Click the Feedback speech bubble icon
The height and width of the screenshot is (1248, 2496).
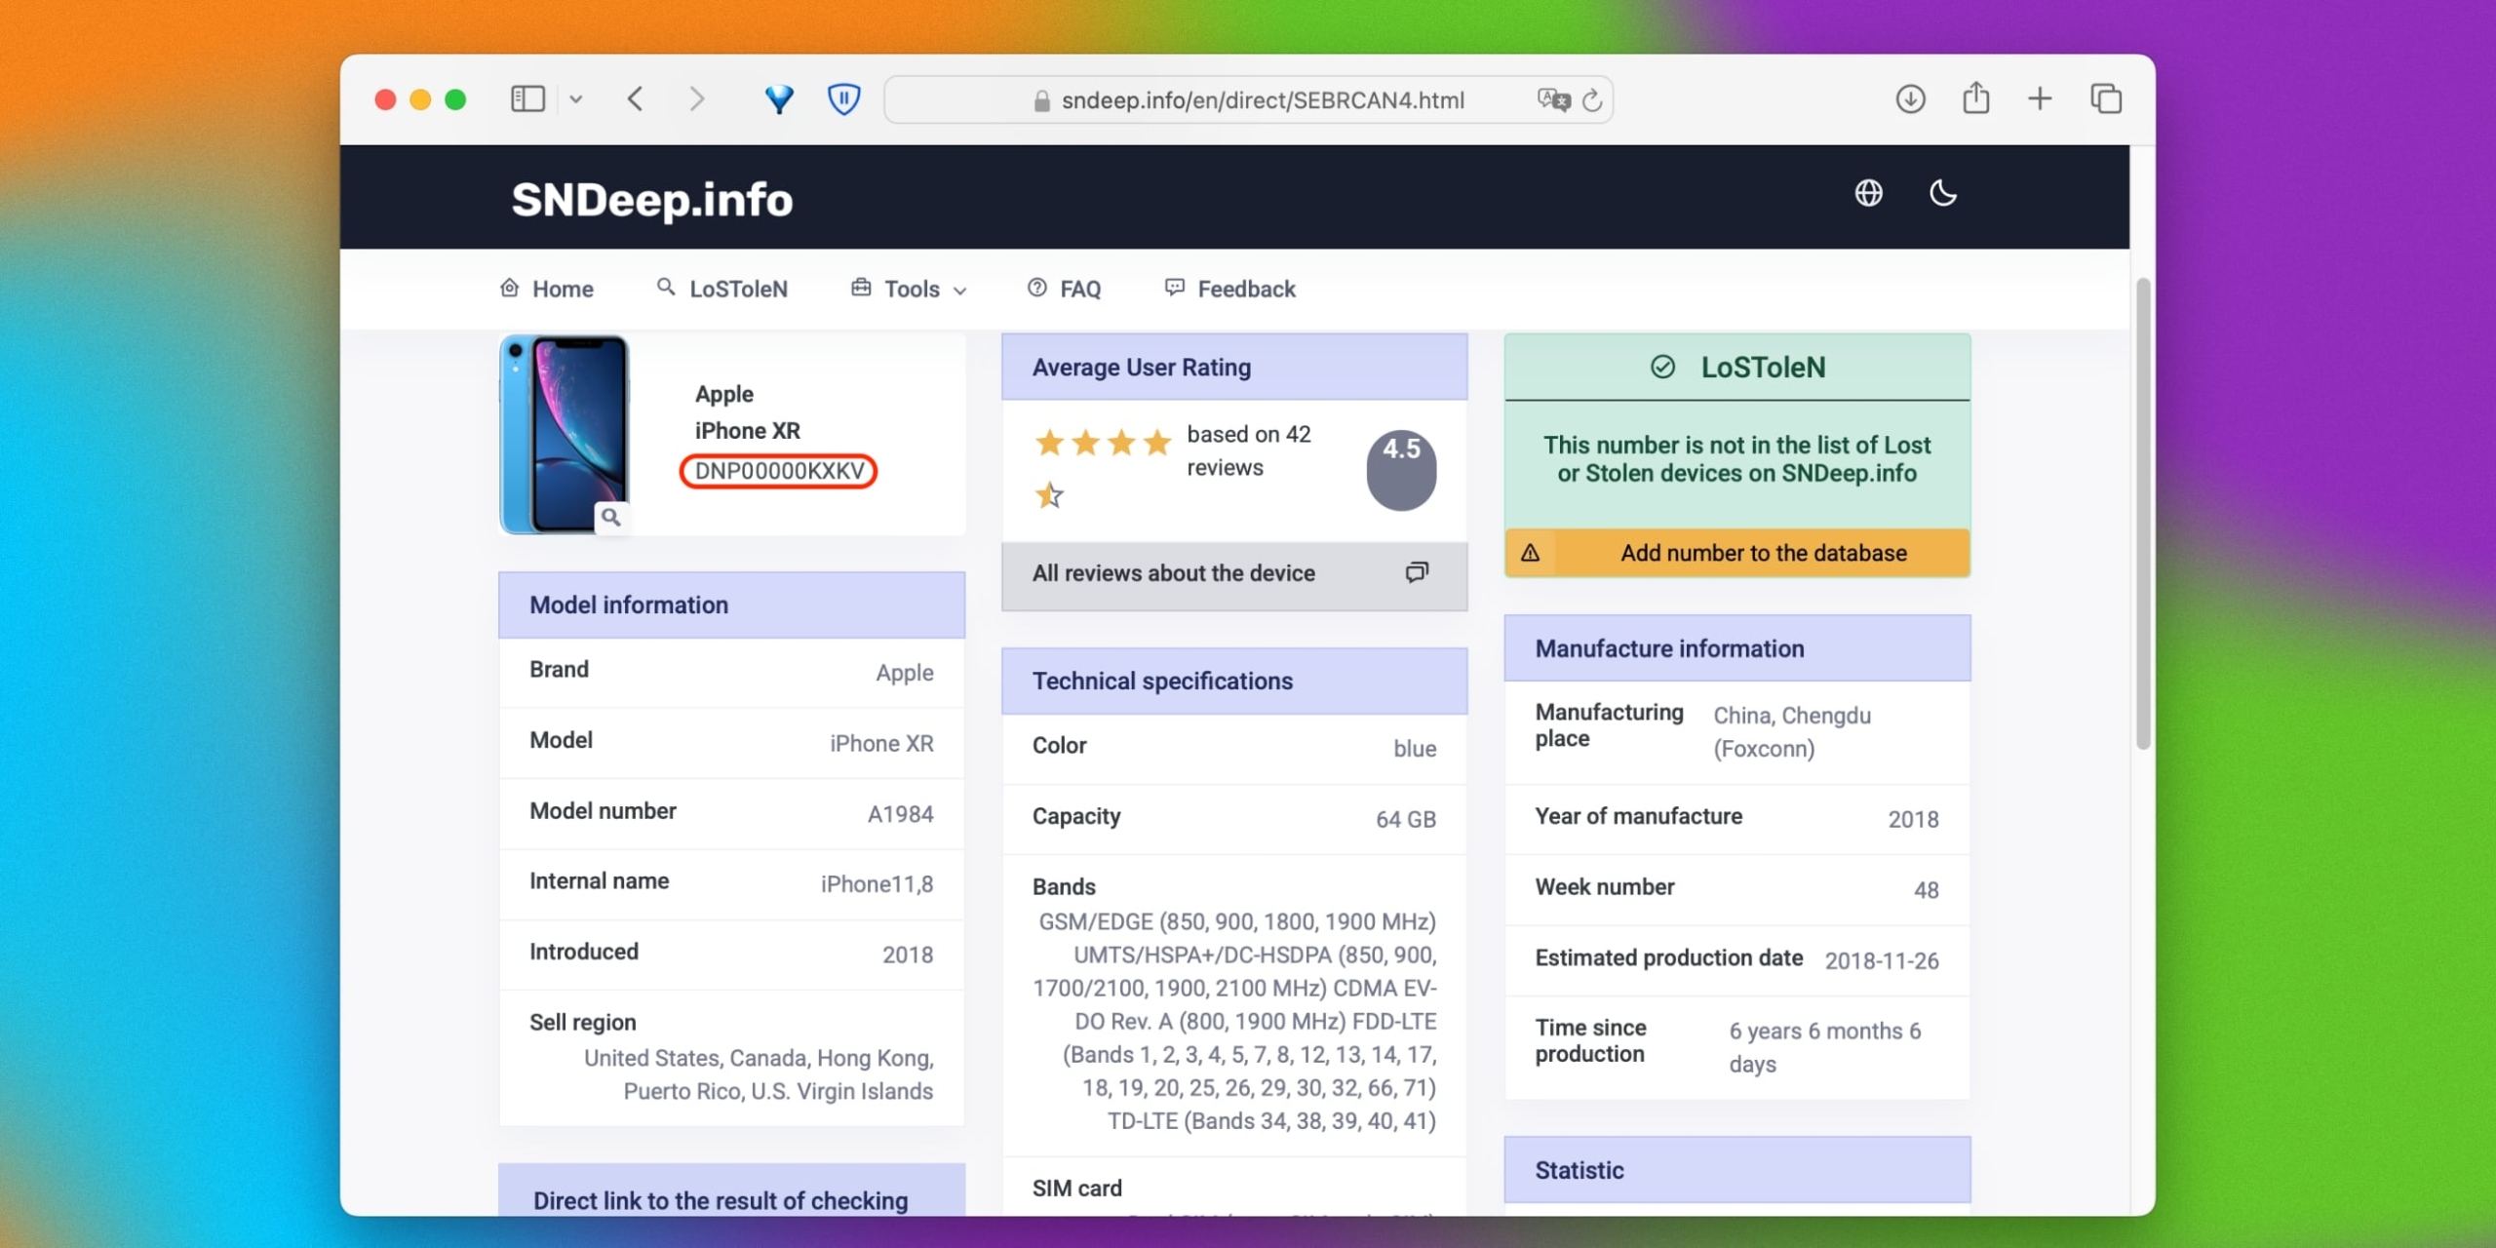[x=1175, y=287]
